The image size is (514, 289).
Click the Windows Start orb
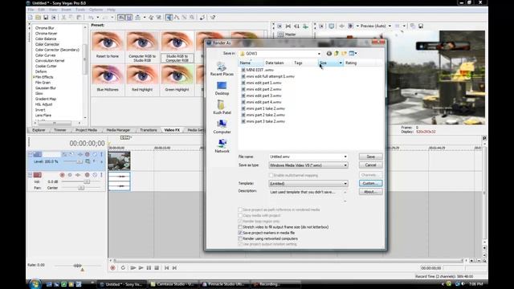tap(35, 283)
